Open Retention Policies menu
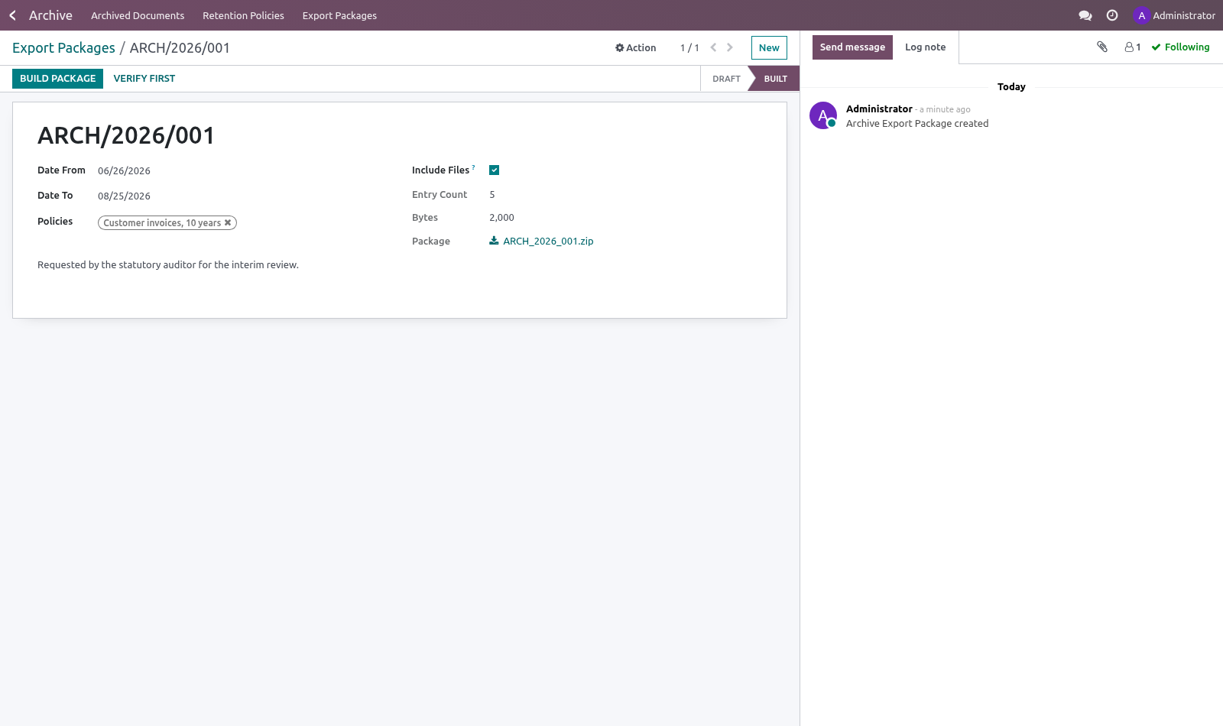Image resolution: width=1223 pixels, height=726 pixels. coord(243,15)
